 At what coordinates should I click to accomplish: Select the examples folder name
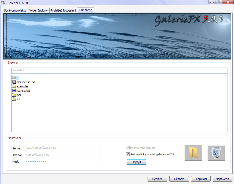pos(22,86)
